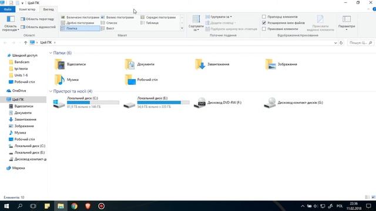Switch to Комп'ютер ribbon tab
This screenshot has width=376, height=211.
pyautogui.click(x=27, y=9)
